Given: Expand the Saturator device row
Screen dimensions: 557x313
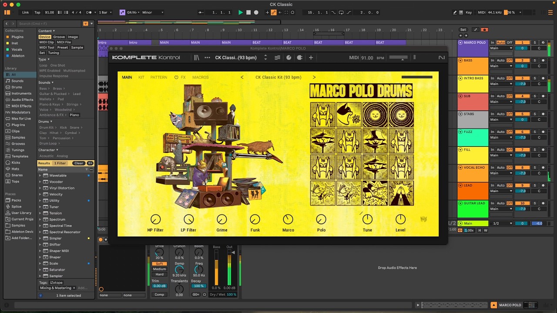Looking at the screenshot, I should [40, 270].
